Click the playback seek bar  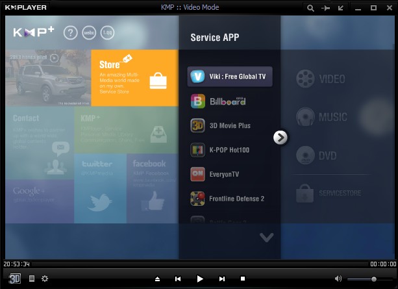tap(200, 264)
